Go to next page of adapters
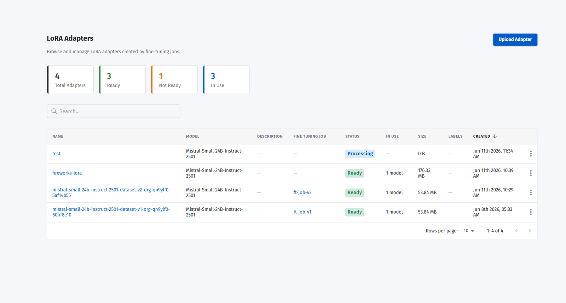Viewport: 566px width, 303px height. (530, 231)
